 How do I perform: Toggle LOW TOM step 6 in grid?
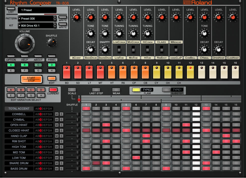point(136,158)
